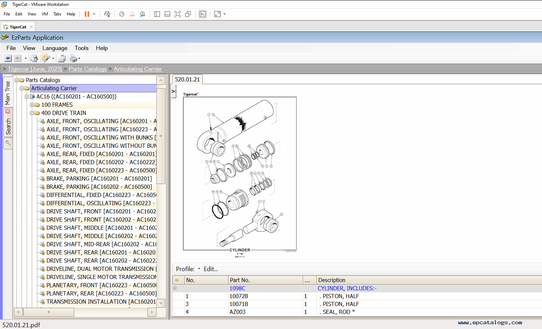Click the side panel collapse V button
The image size is (542, 329).
[x=174, y=92]
